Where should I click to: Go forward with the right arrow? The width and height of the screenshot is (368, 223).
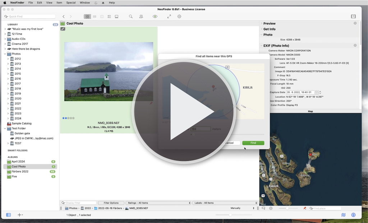click(70, 17)
